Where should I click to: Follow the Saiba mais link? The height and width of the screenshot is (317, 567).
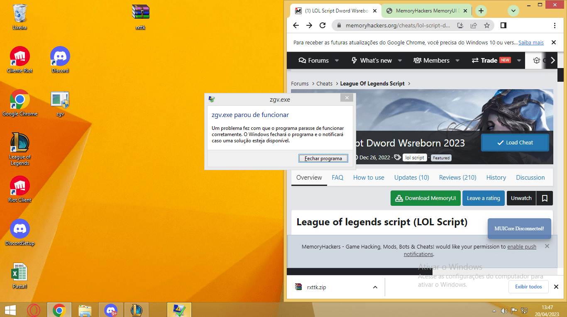pos(531,43)
